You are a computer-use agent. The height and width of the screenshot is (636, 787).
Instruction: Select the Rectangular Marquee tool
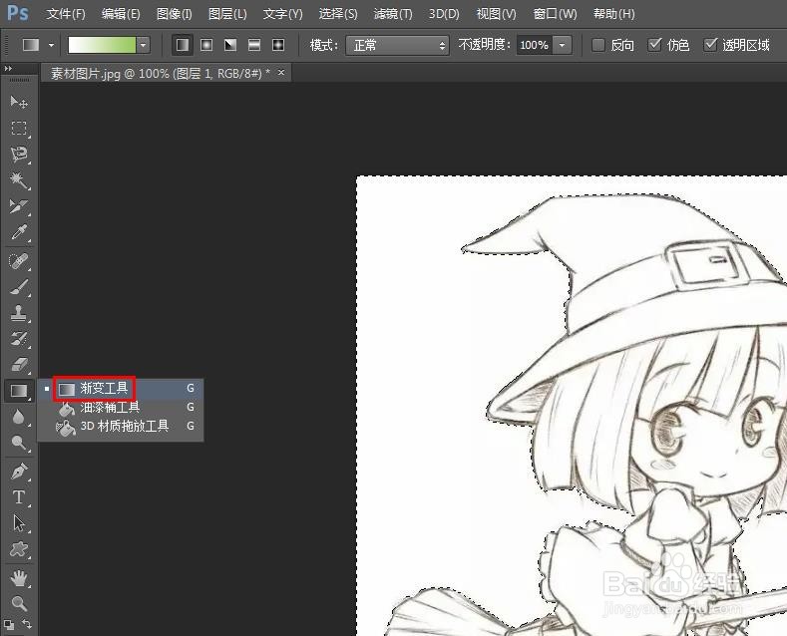click(x=19, y=128)
